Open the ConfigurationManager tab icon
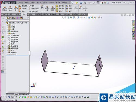Image resolution: width=136 pixels, height=102 pixels. click(14, 18)
